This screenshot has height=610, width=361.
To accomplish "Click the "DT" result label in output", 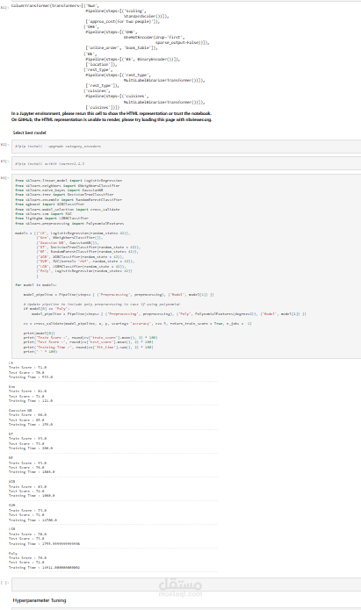I will coord(11,434).
